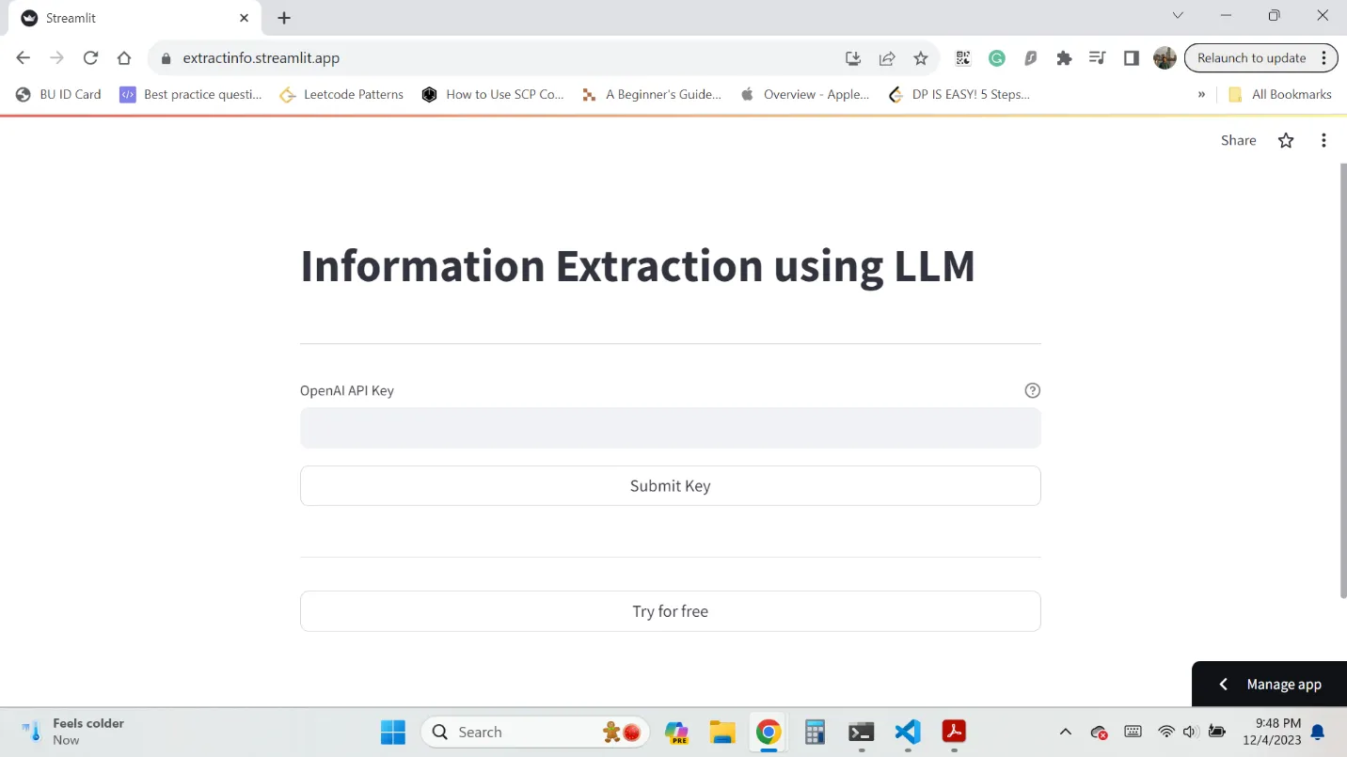Click the Submit Key button

coord(670,486)
